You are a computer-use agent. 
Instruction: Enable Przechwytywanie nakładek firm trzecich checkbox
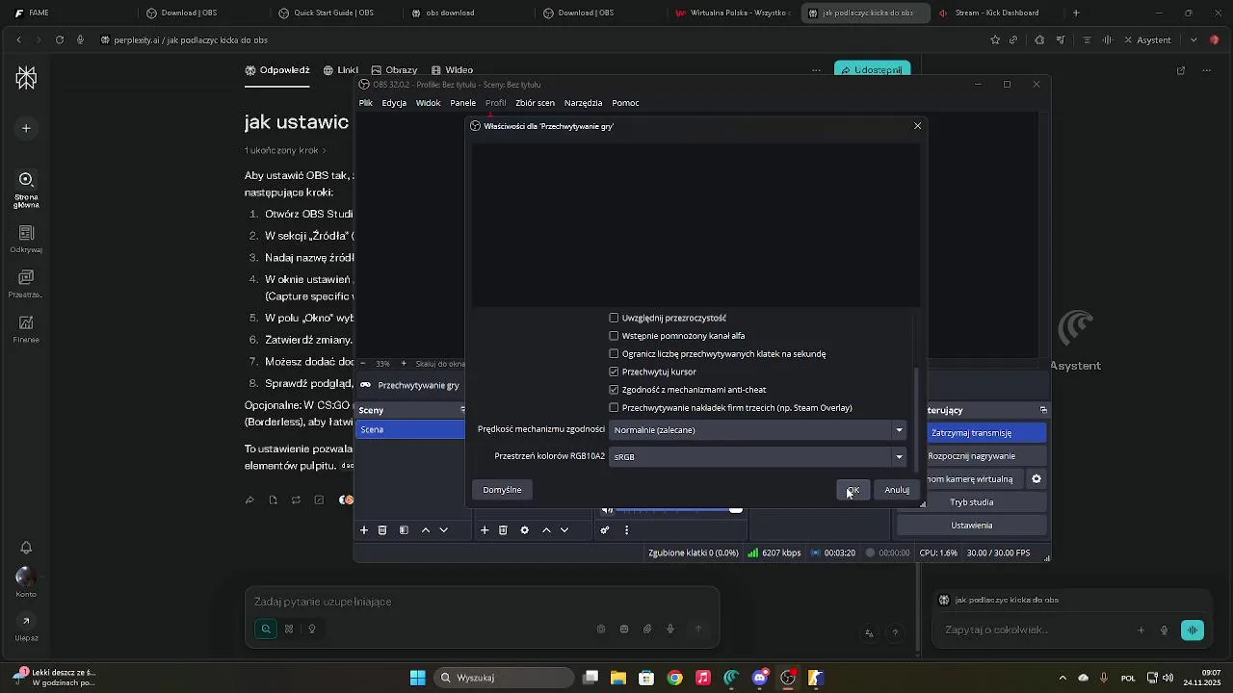click(614, 408)
